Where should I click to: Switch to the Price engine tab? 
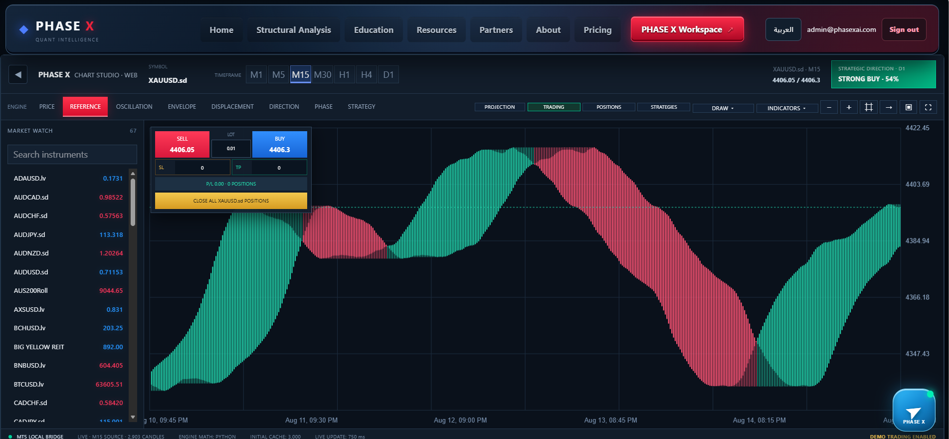47,107
